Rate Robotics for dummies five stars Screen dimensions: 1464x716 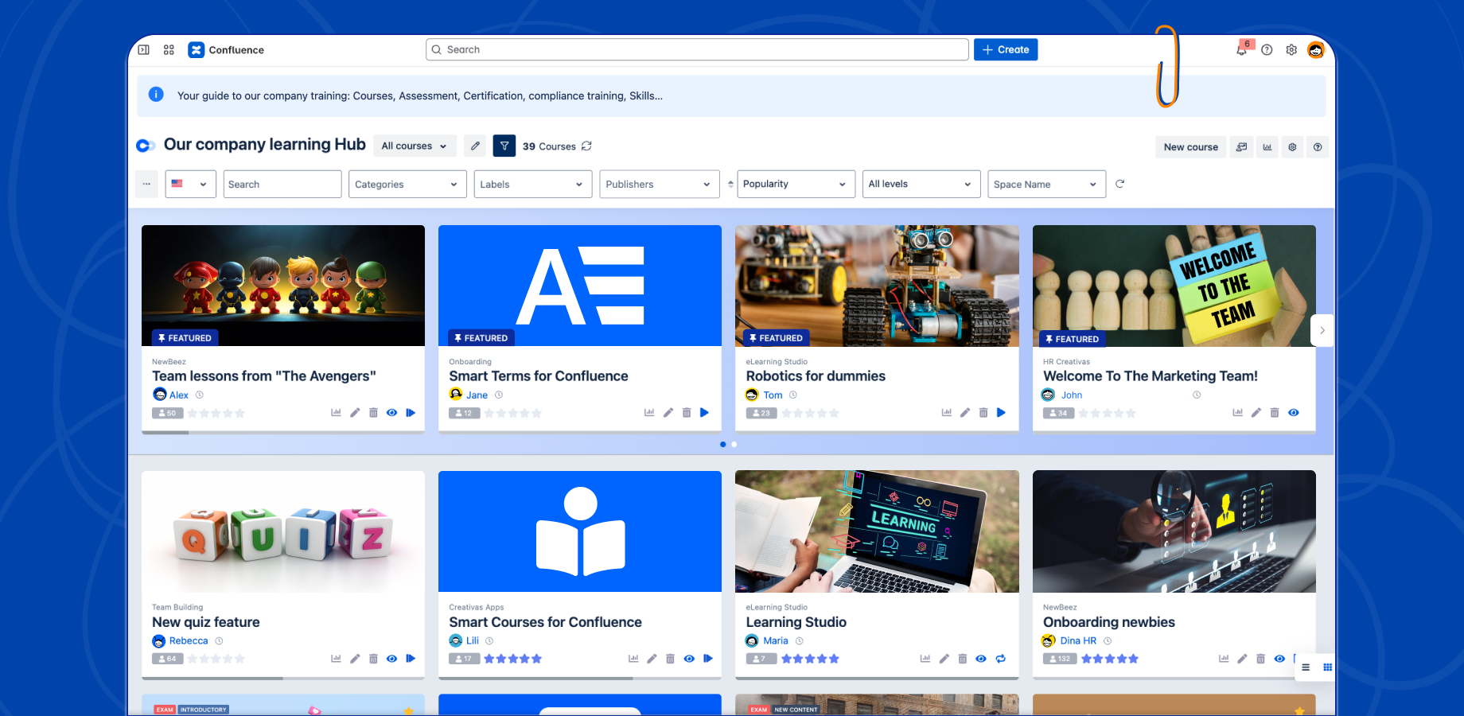tap(835, 414)
